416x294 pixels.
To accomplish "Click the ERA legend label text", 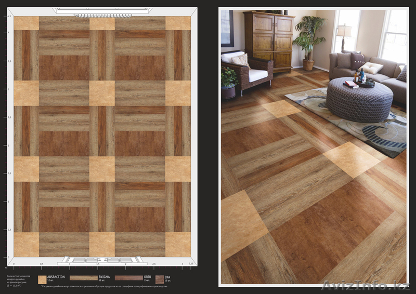I will tap(167, 277).
